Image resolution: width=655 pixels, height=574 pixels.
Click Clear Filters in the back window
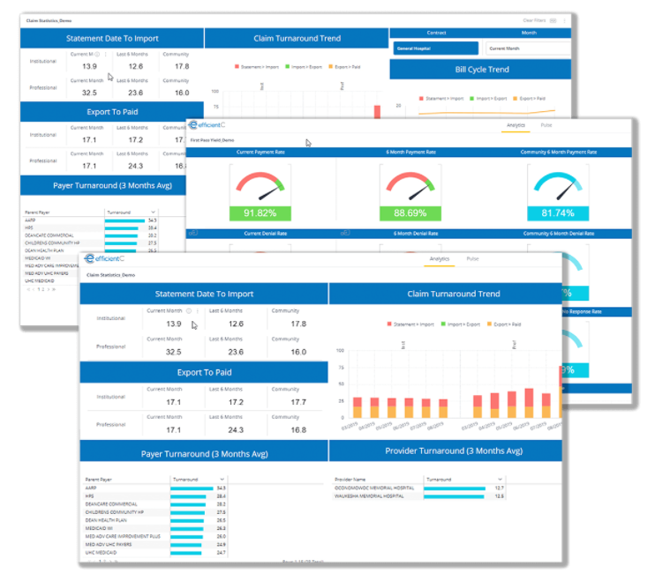(x=534, y=19)
